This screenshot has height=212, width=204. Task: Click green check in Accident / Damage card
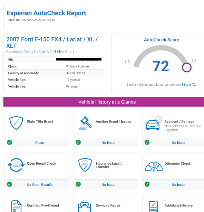click(147, 142)
